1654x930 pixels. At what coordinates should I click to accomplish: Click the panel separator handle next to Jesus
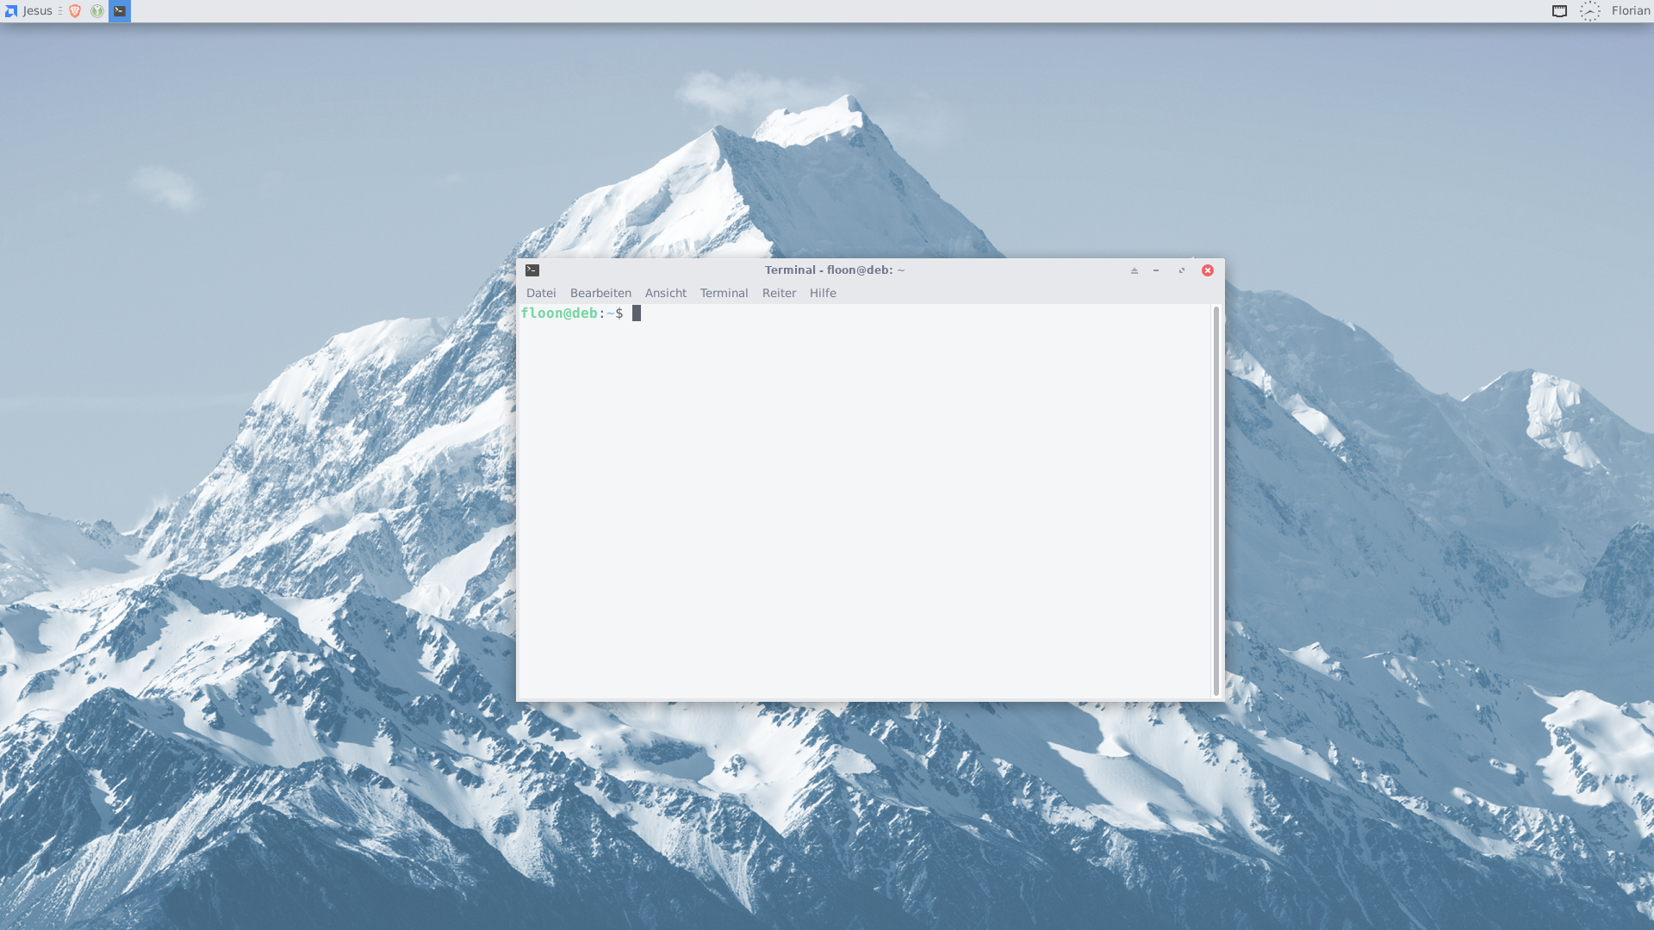coord(60,11)
